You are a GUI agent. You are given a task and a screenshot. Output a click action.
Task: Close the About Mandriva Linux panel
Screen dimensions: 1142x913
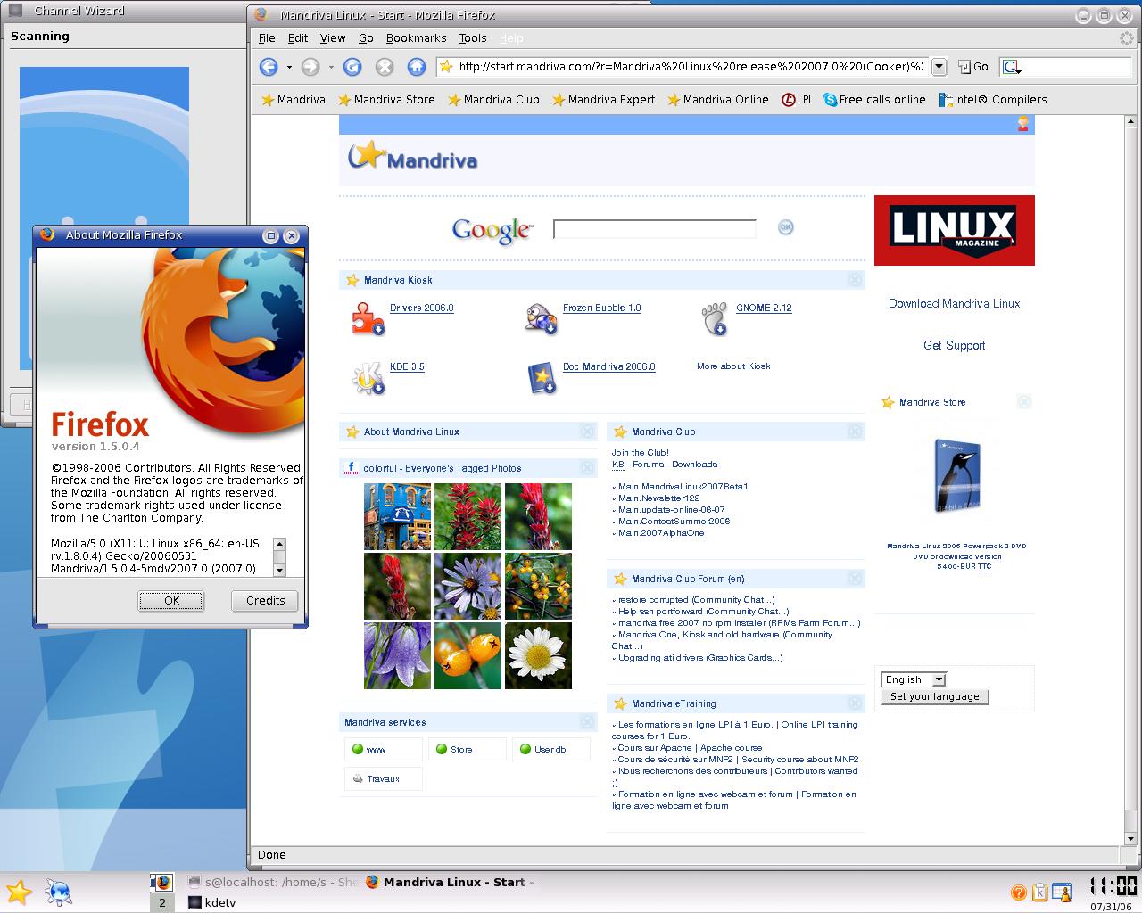click(x=587, y=432)
